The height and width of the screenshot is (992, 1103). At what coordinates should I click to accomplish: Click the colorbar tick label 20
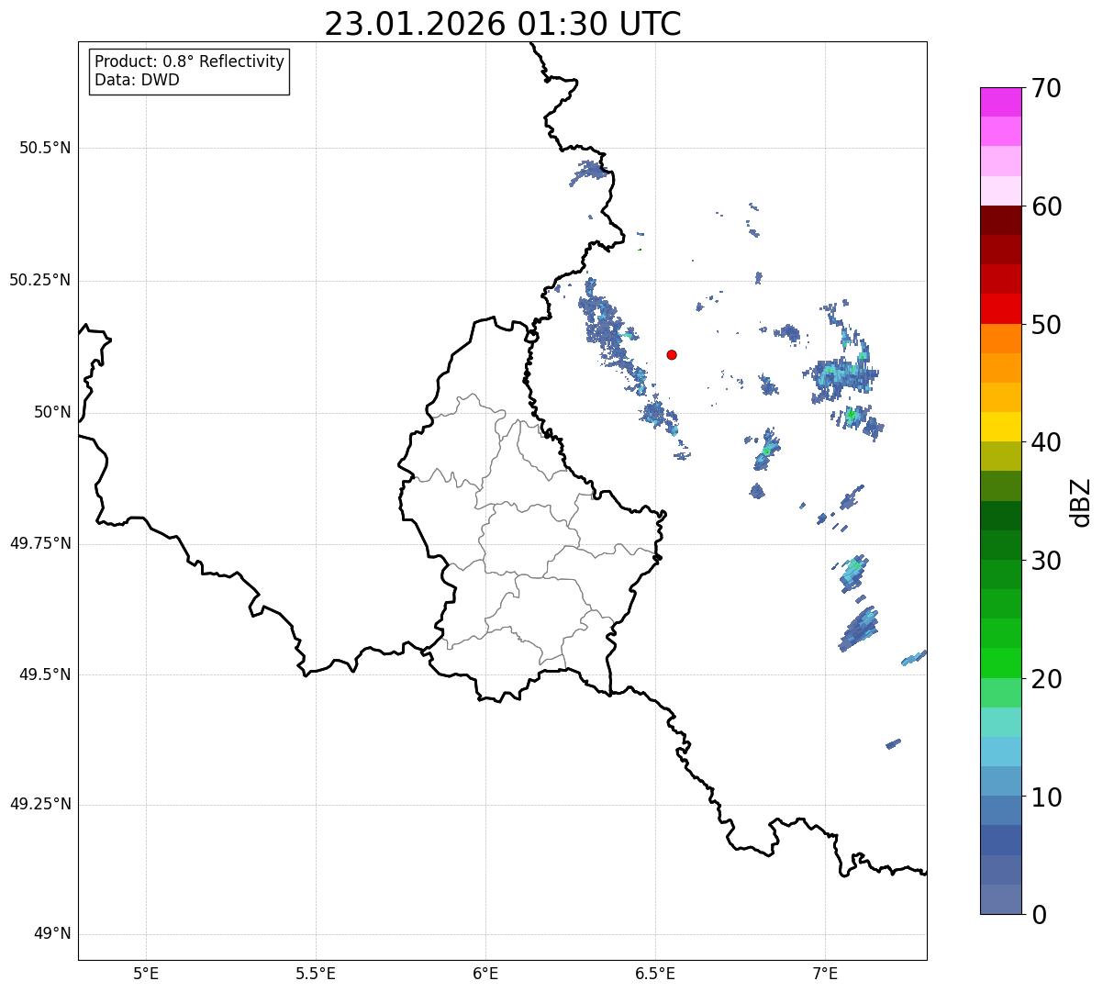pos(1046,679)
